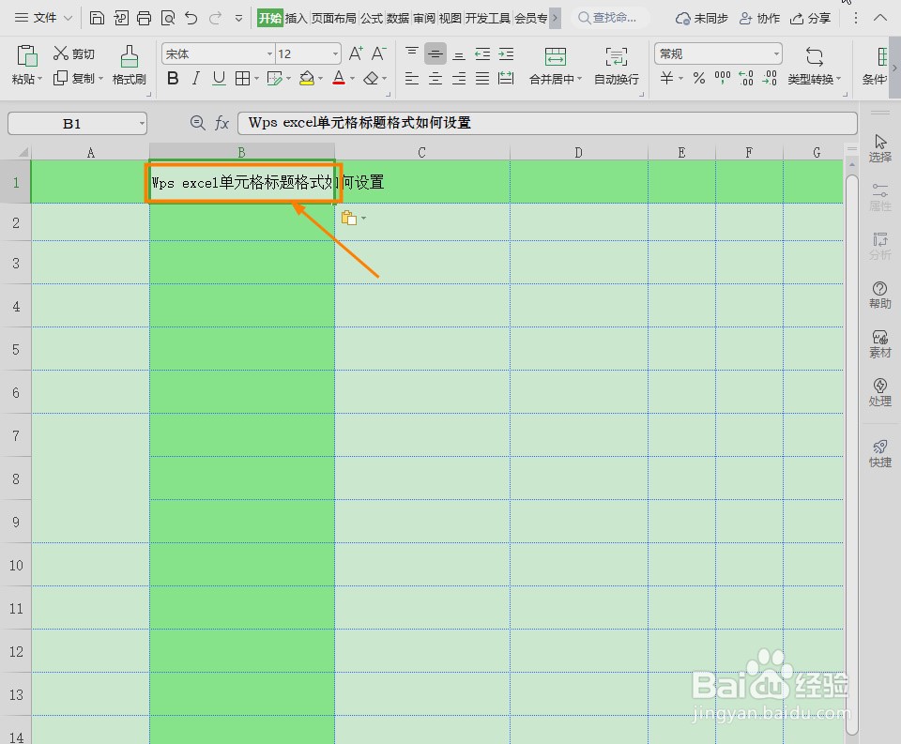Open the Name Box dropdown for B1
The height and width of the screenshot is (744, 901).
[x=142, y=124]
